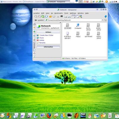
Task: Expand the Information section header
Action: coord(48,47)
